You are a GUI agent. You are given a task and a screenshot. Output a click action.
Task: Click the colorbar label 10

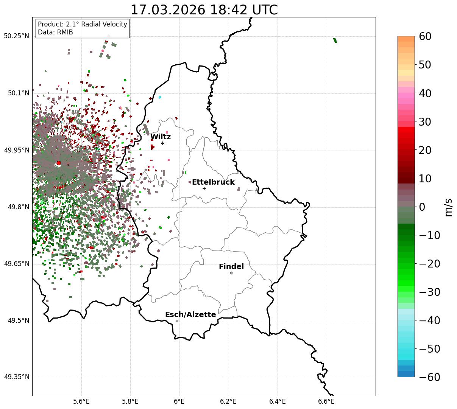424,178
